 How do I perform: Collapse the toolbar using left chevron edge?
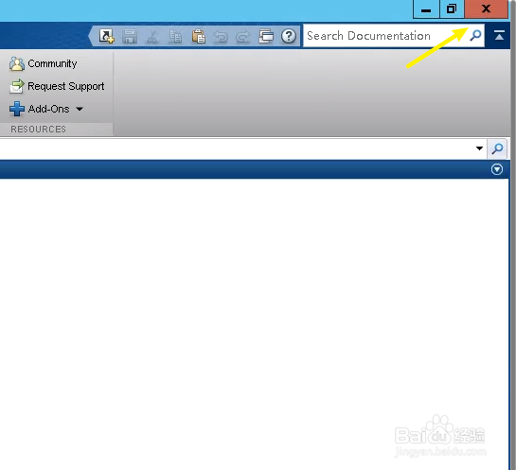(x=91, y=36)
